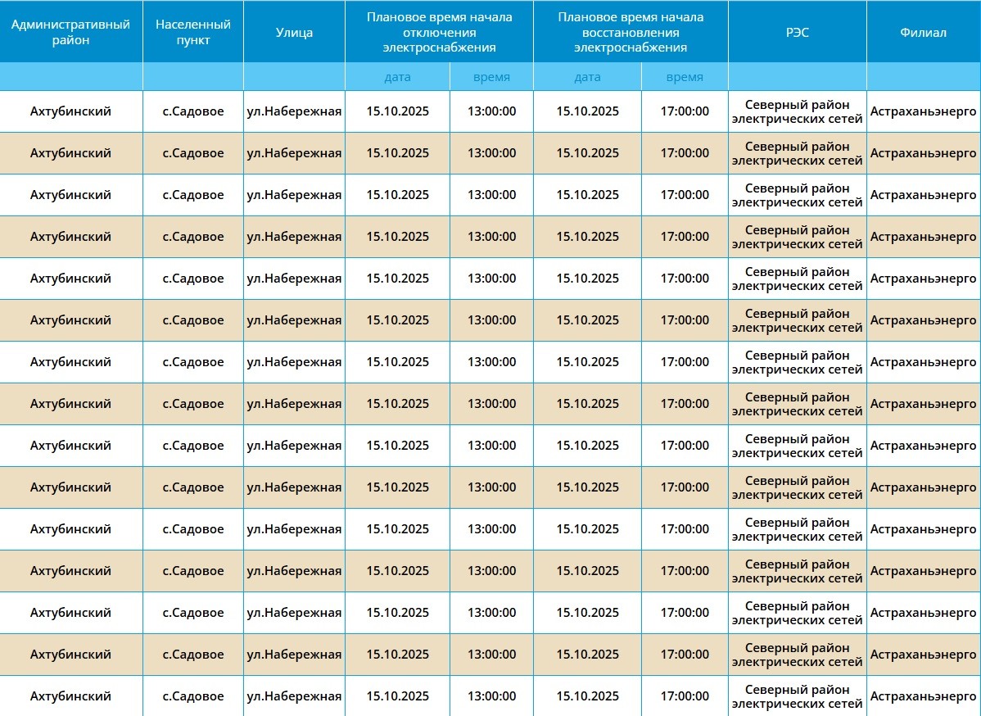981x716 pixels.
Task: Click the "Населенный пункт" column header
Action: pyautogui.click(x=192, y=32)
